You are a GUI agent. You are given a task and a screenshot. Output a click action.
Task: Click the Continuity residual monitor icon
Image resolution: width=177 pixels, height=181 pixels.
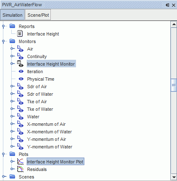20,56
